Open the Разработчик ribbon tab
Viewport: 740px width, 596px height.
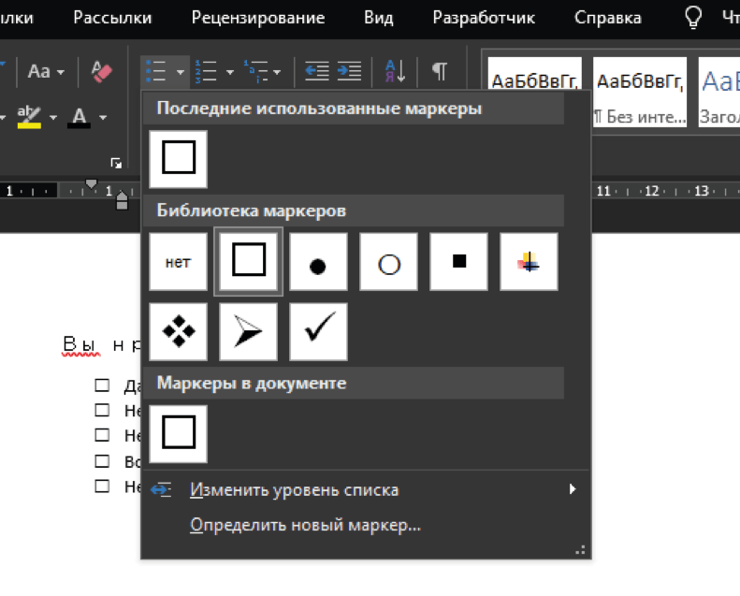pyautogui.click(x=484, y=18)
